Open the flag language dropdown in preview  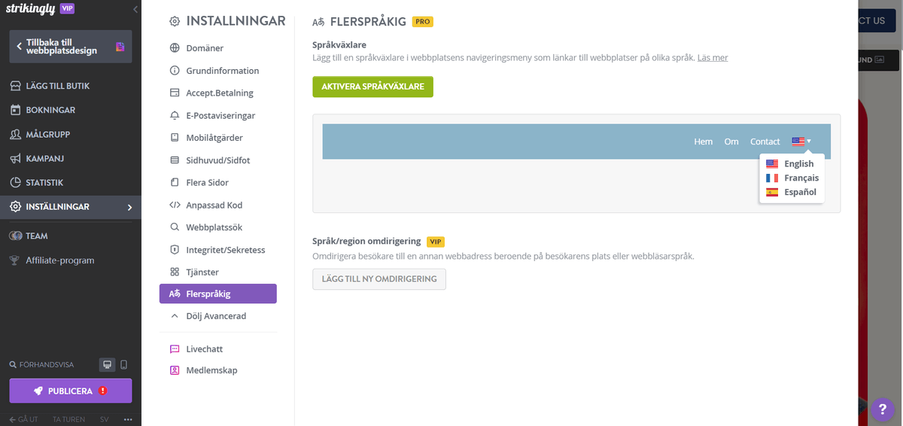click(801, 141)
